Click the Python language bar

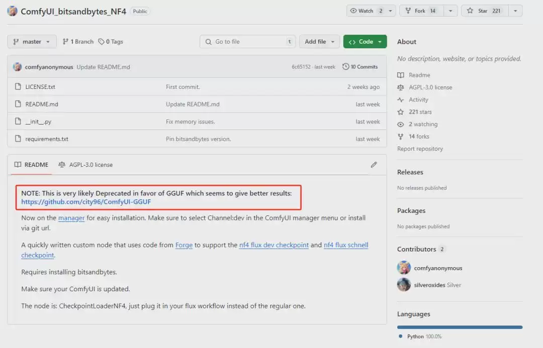(460, 327)
